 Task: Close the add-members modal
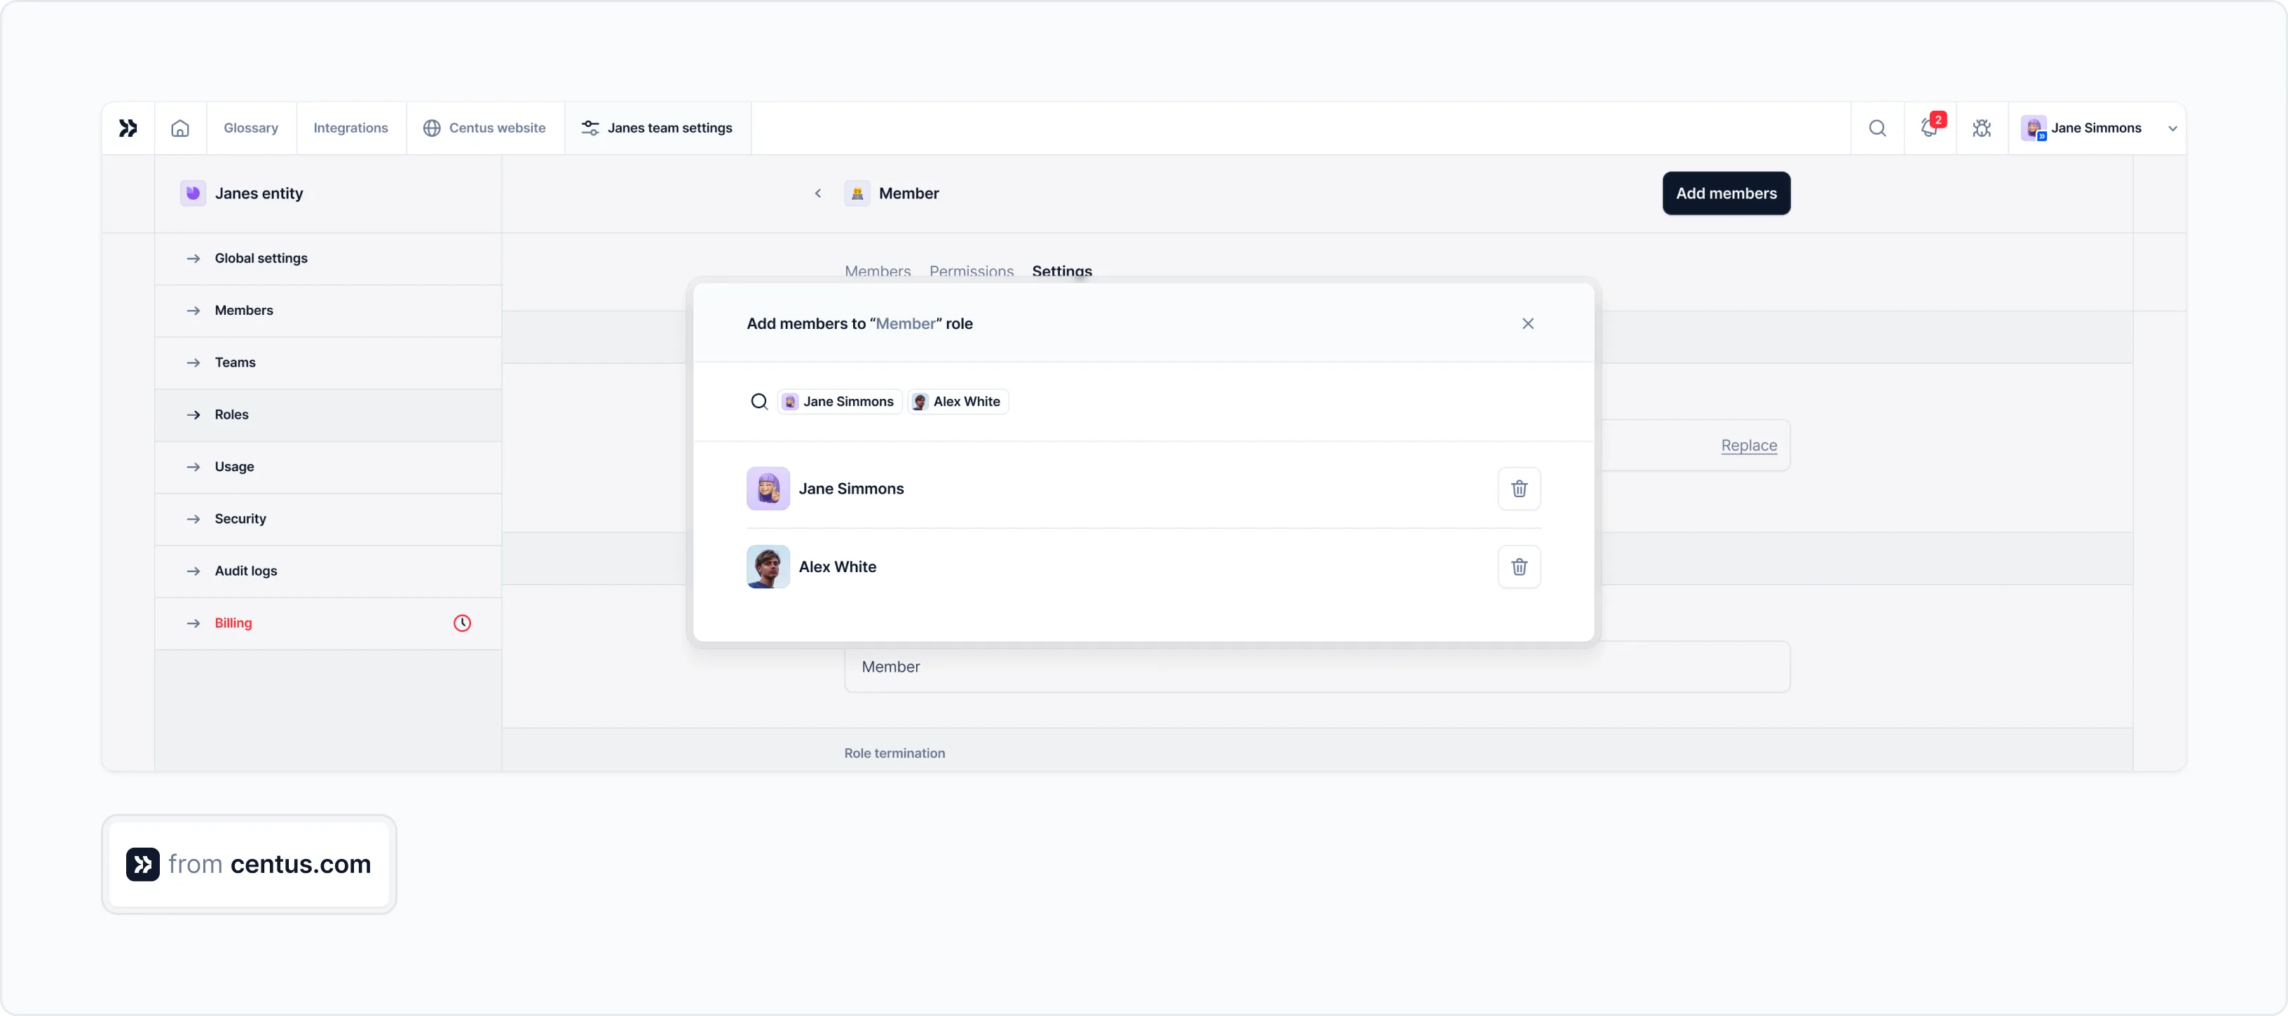point(1527,323)
